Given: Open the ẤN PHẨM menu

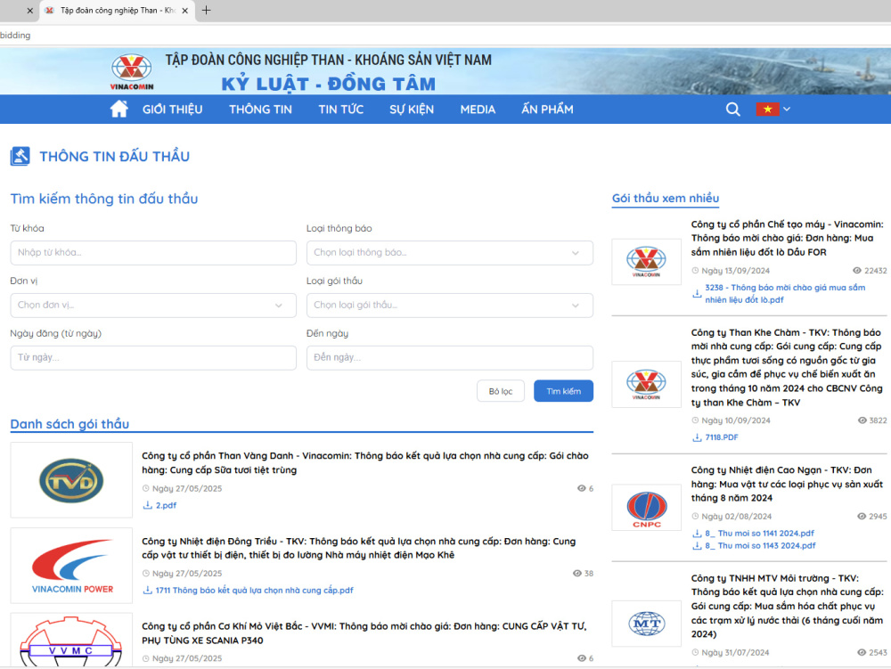Looking at the screenshot, I should [547, 109].
